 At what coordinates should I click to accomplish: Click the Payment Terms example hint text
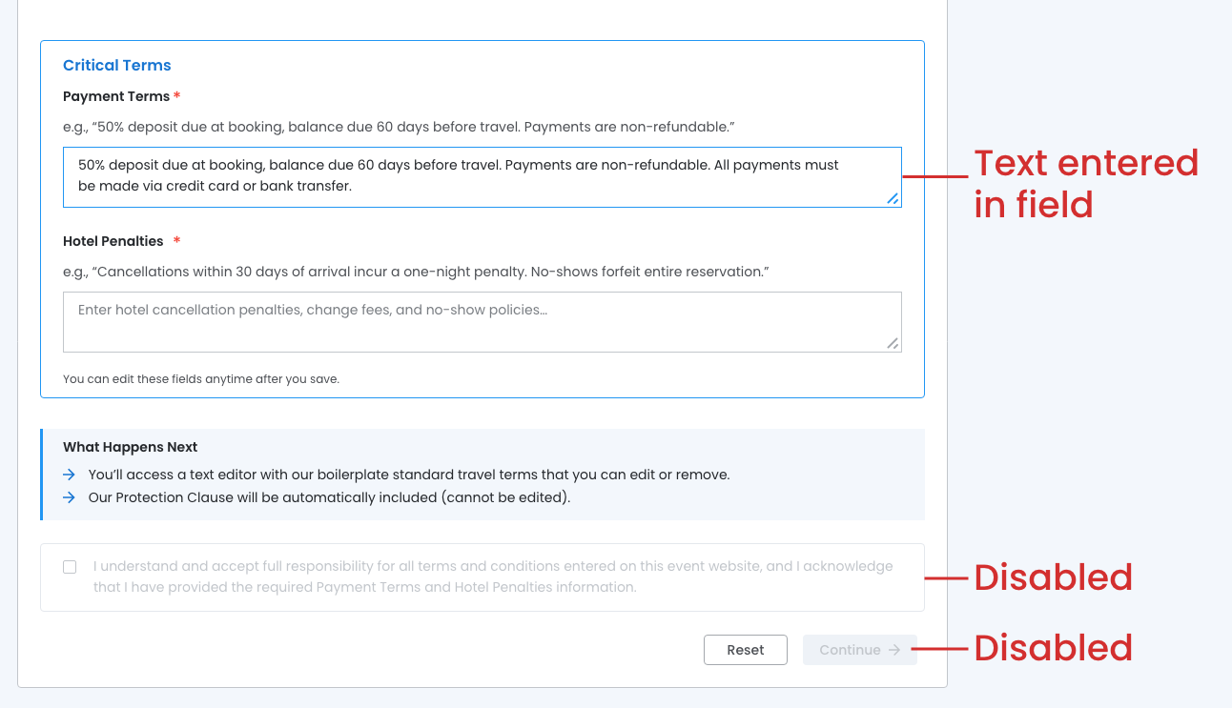click(x=399, y=127)
